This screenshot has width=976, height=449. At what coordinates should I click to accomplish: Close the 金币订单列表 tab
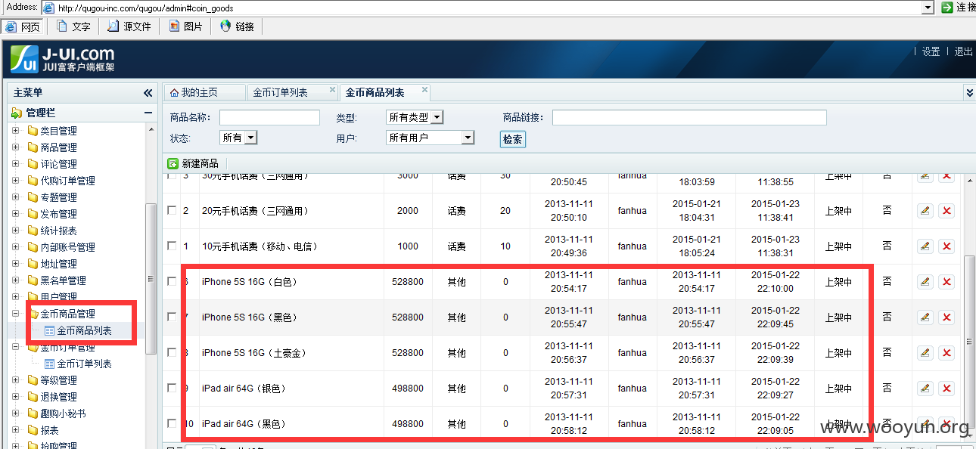[x=332, y=90]
